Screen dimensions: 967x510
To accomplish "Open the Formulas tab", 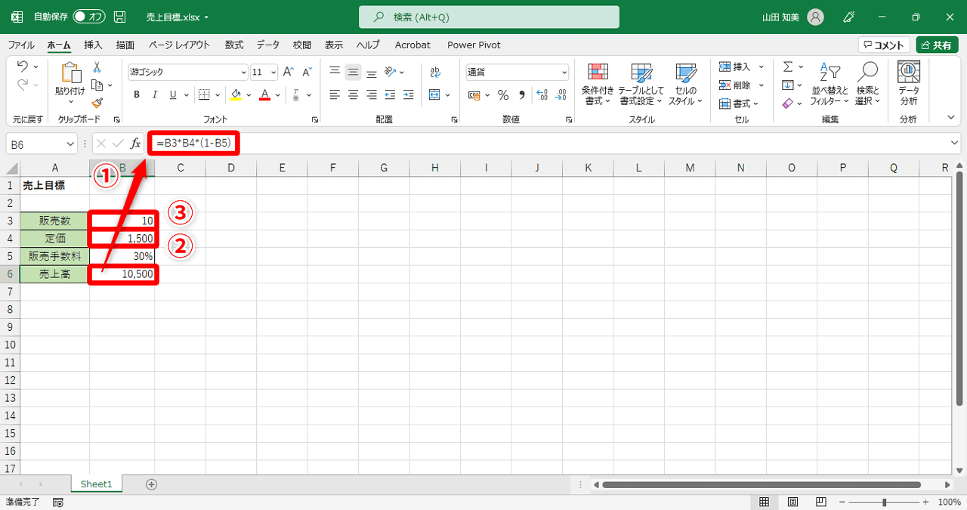I will point(234,45).
